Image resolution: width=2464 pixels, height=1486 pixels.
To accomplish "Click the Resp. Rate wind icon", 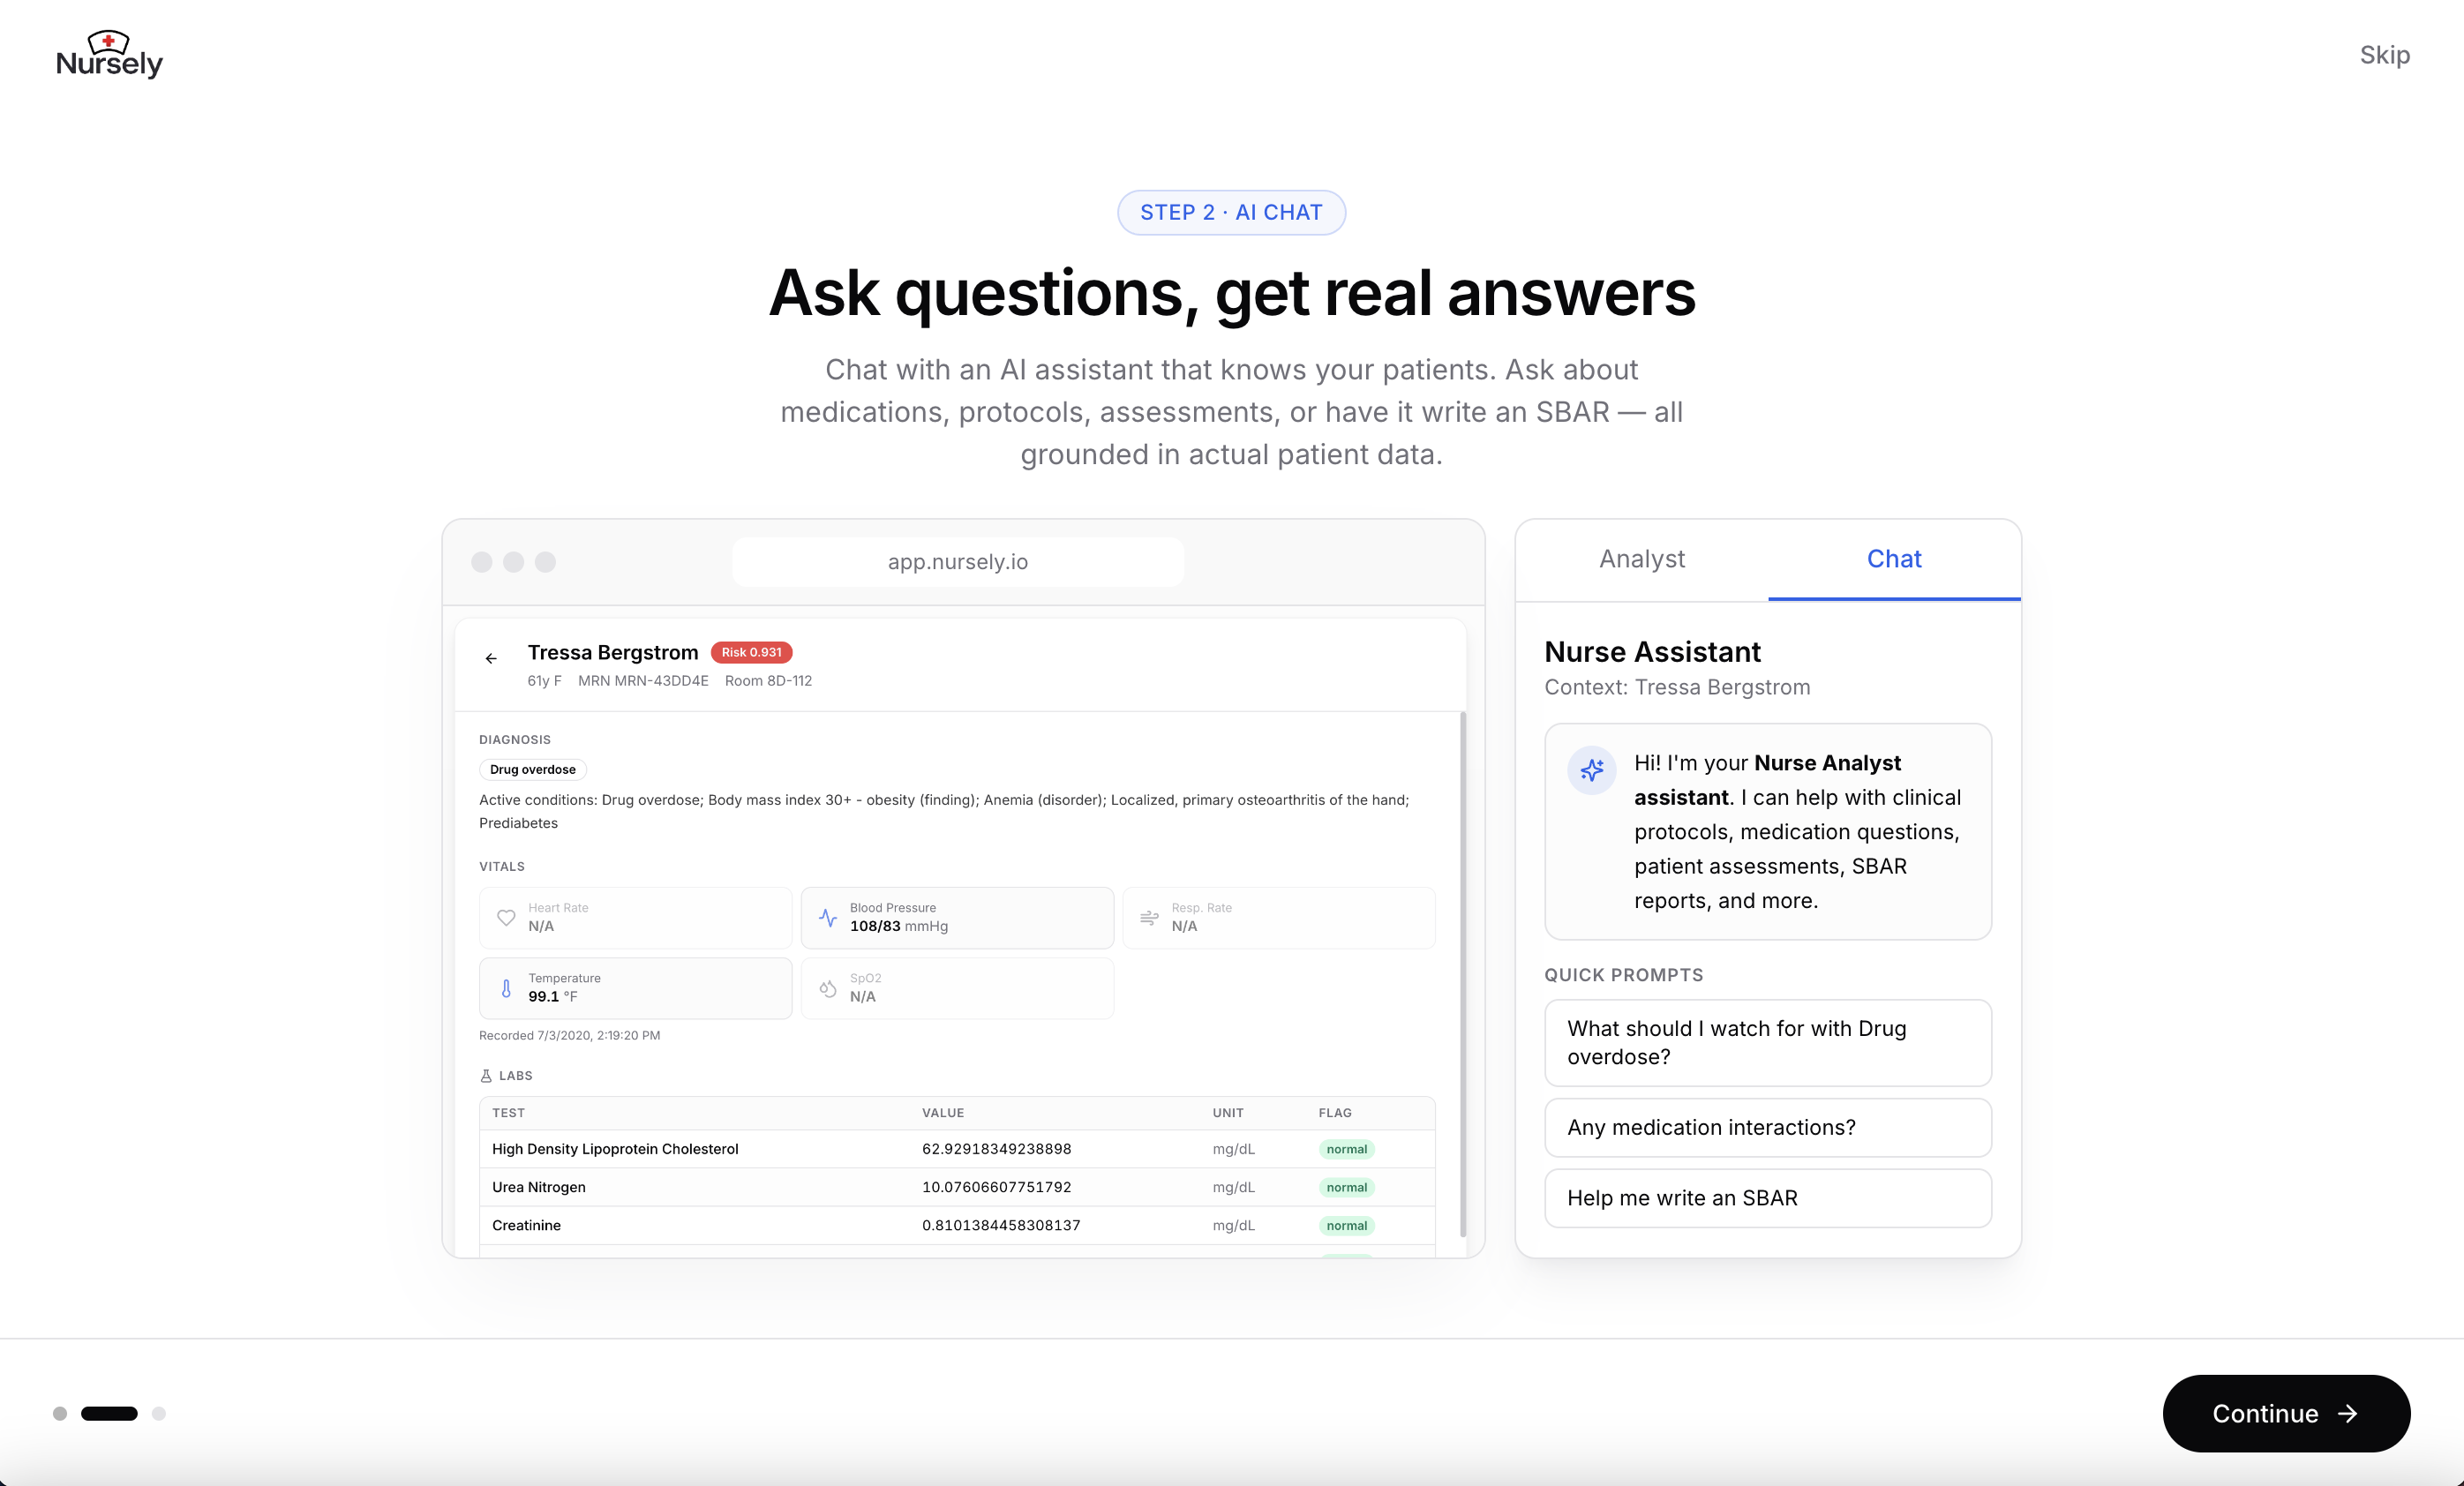I will click(x=1149, y=917).
